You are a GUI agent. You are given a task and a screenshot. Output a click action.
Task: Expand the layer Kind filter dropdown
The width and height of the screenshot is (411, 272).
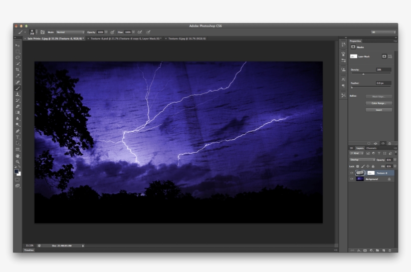357,153
